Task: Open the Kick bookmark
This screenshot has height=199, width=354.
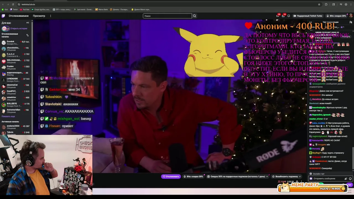Action: coord(5,9)
